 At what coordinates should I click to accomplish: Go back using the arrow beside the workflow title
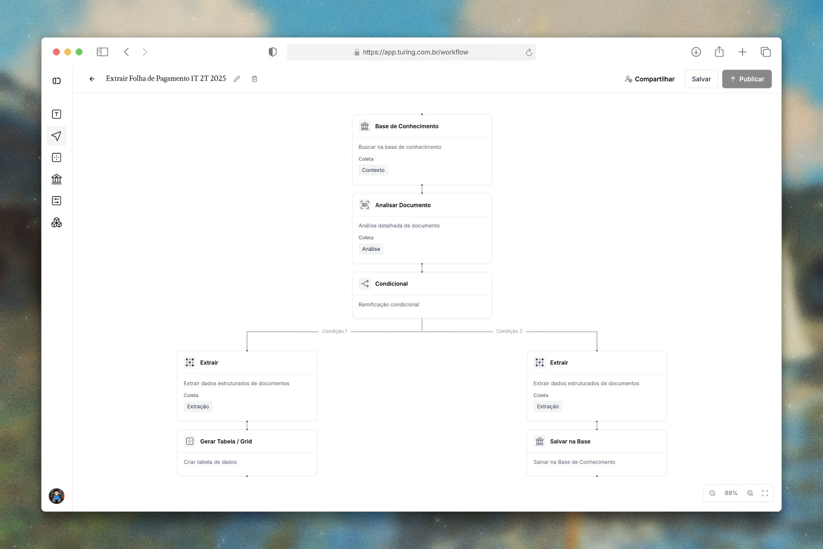(x=92, y=78)
